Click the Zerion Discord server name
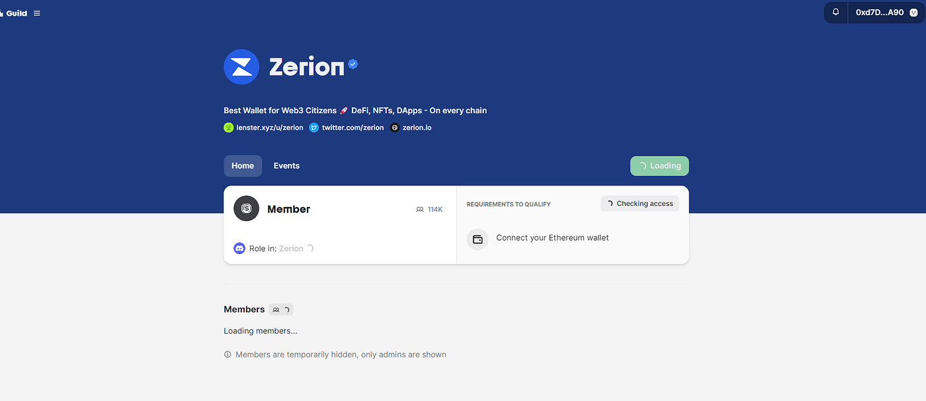The height and width of the screenshot is (401, 926). 291,249
